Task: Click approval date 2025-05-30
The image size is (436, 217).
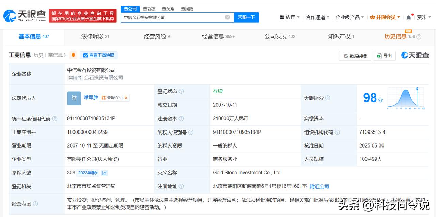Action: point(372,145)
